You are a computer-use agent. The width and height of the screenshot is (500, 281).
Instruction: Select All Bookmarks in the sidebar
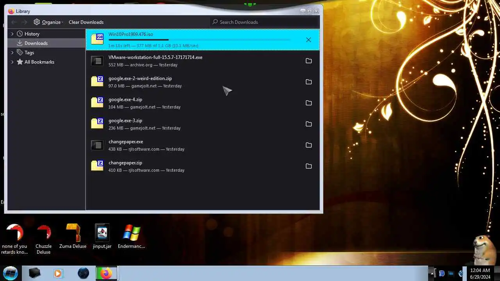[46, 62]
